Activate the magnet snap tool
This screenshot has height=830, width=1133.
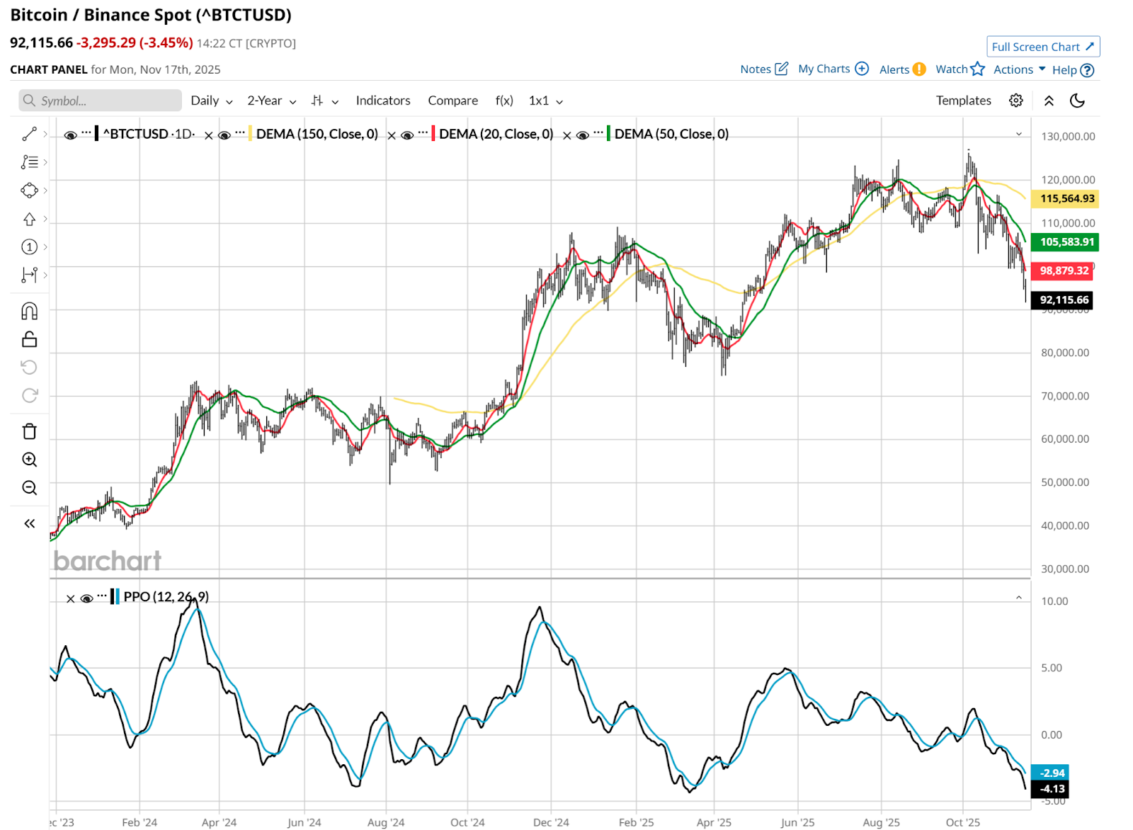click(x=29, y=311)
